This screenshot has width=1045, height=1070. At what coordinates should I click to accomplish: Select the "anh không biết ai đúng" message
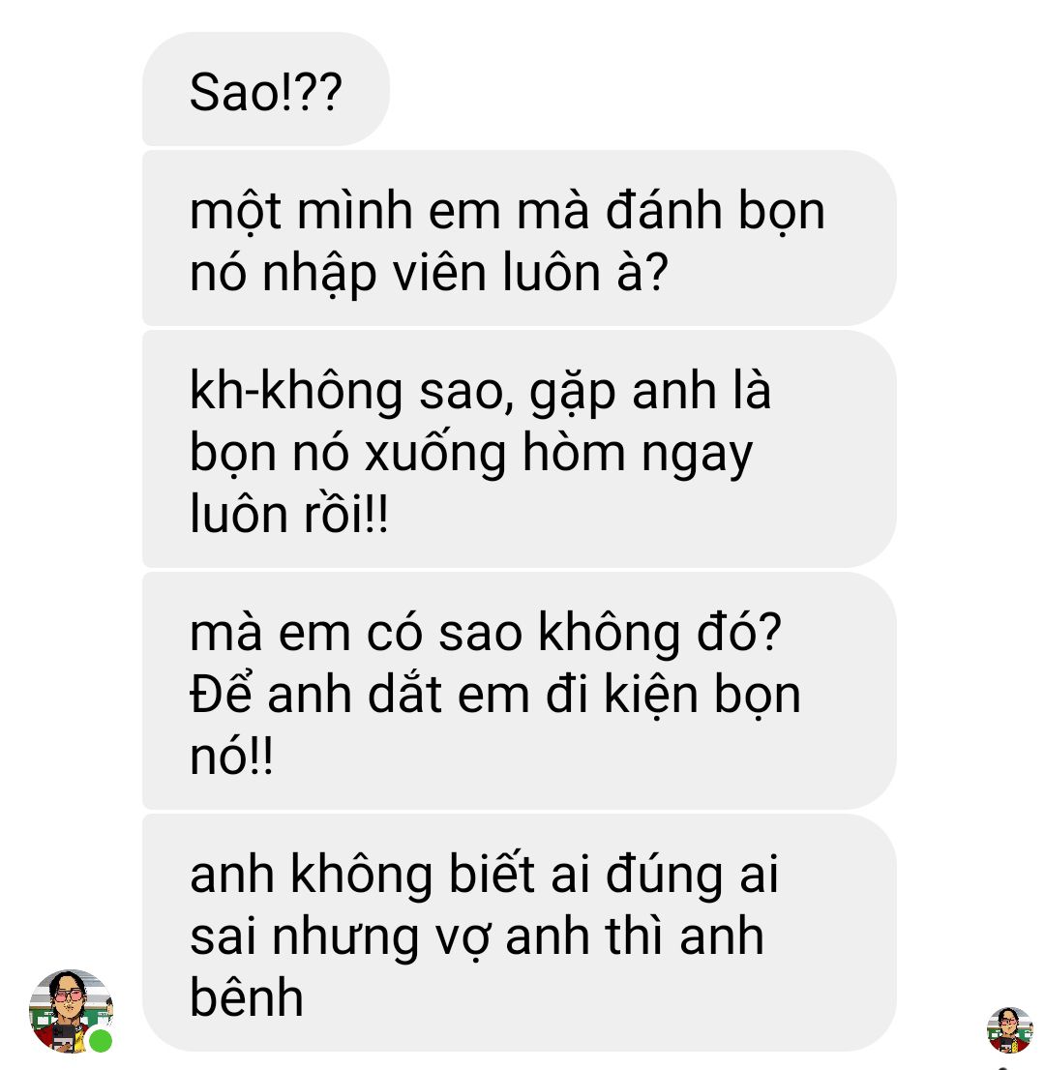519,933
